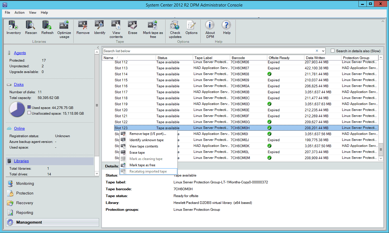Select barcode 7CH6OM0D cell
The image size is (389, 233).
240,104
